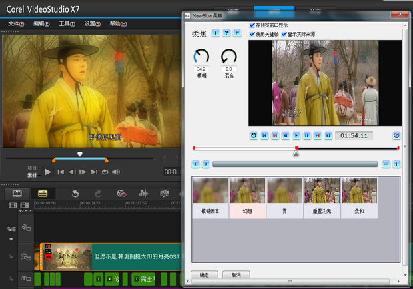The height and width of the screenshot is (289, 413).
Task: Click the 'P' presets button
Action: (237, 33)
